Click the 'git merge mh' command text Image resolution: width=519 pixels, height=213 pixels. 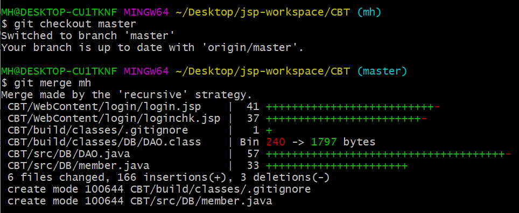tap(53, 83)
